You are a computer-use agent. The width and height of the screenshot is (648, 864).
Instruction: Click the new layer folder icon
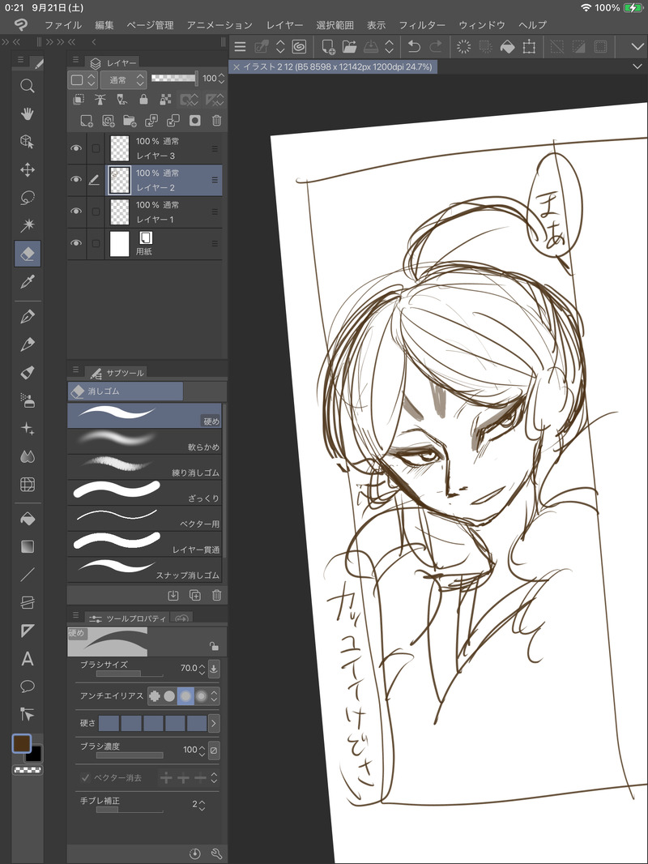click(130, 120)
